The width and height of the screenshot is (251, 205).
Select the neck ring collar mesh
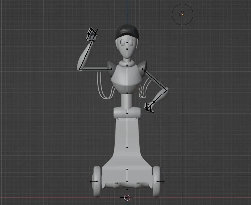pyautogui.click(x=127, y=63)
